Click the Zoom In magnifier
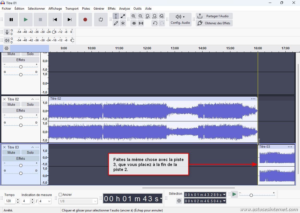300x213 pixels. [133, 16]
